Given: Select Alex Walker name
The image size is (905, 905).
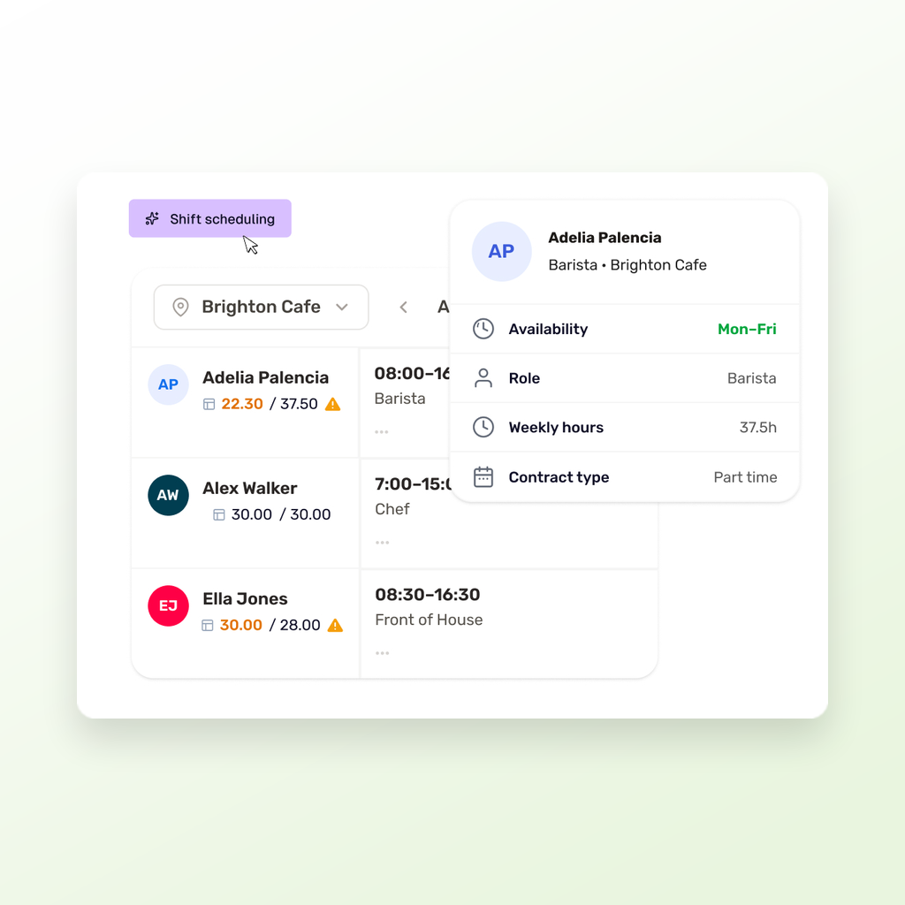Looking at the screenshot, I should point(250,488).
